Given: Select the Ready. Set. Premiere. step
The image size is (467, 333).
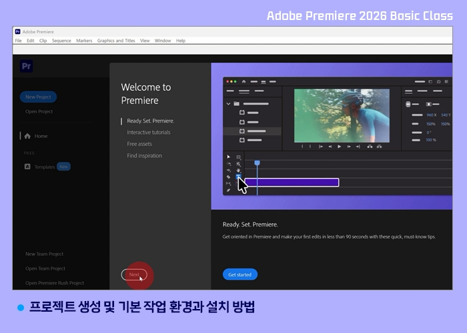Looking at the screenshot, I should (x=150, y=121).
